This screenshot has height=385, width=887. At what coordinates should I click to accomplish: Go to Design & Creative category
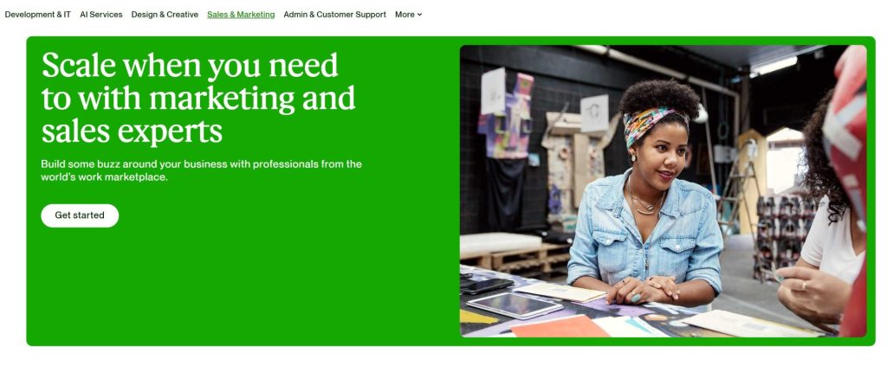(165, 15)
